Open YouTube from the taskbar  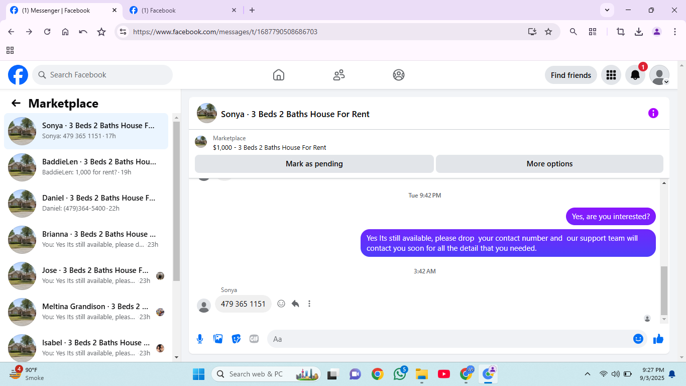(x=444, y=374)
